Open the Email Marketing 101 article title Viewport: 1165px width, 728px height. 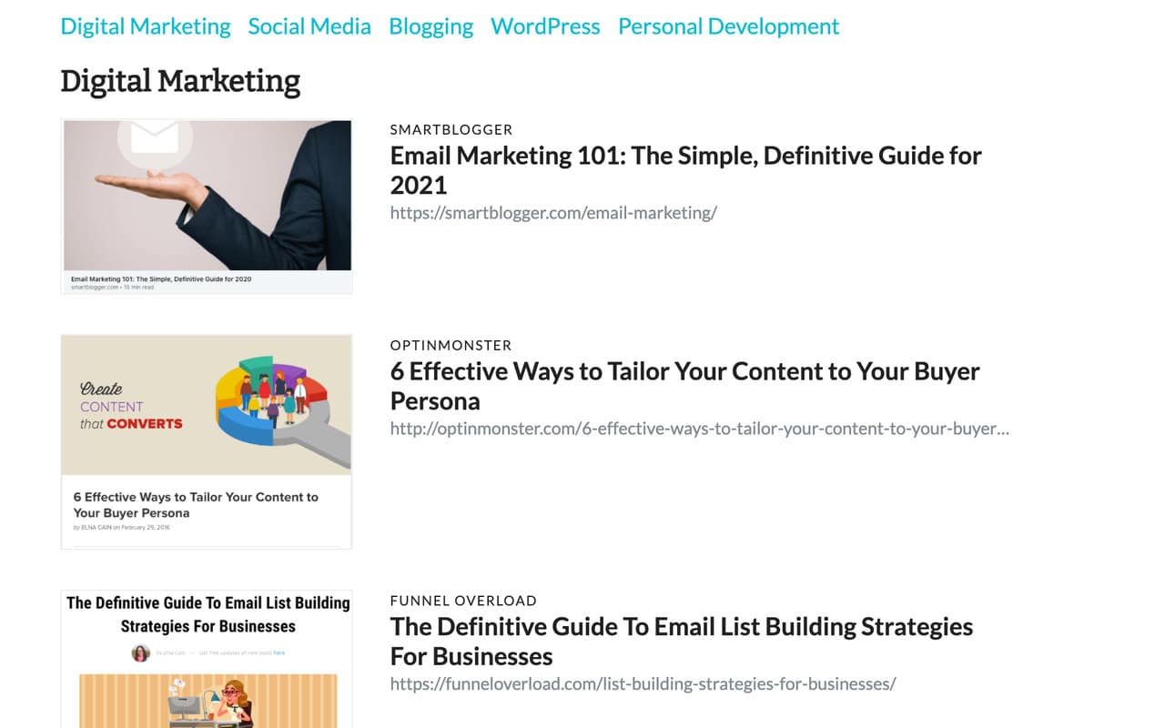[685, 170]
